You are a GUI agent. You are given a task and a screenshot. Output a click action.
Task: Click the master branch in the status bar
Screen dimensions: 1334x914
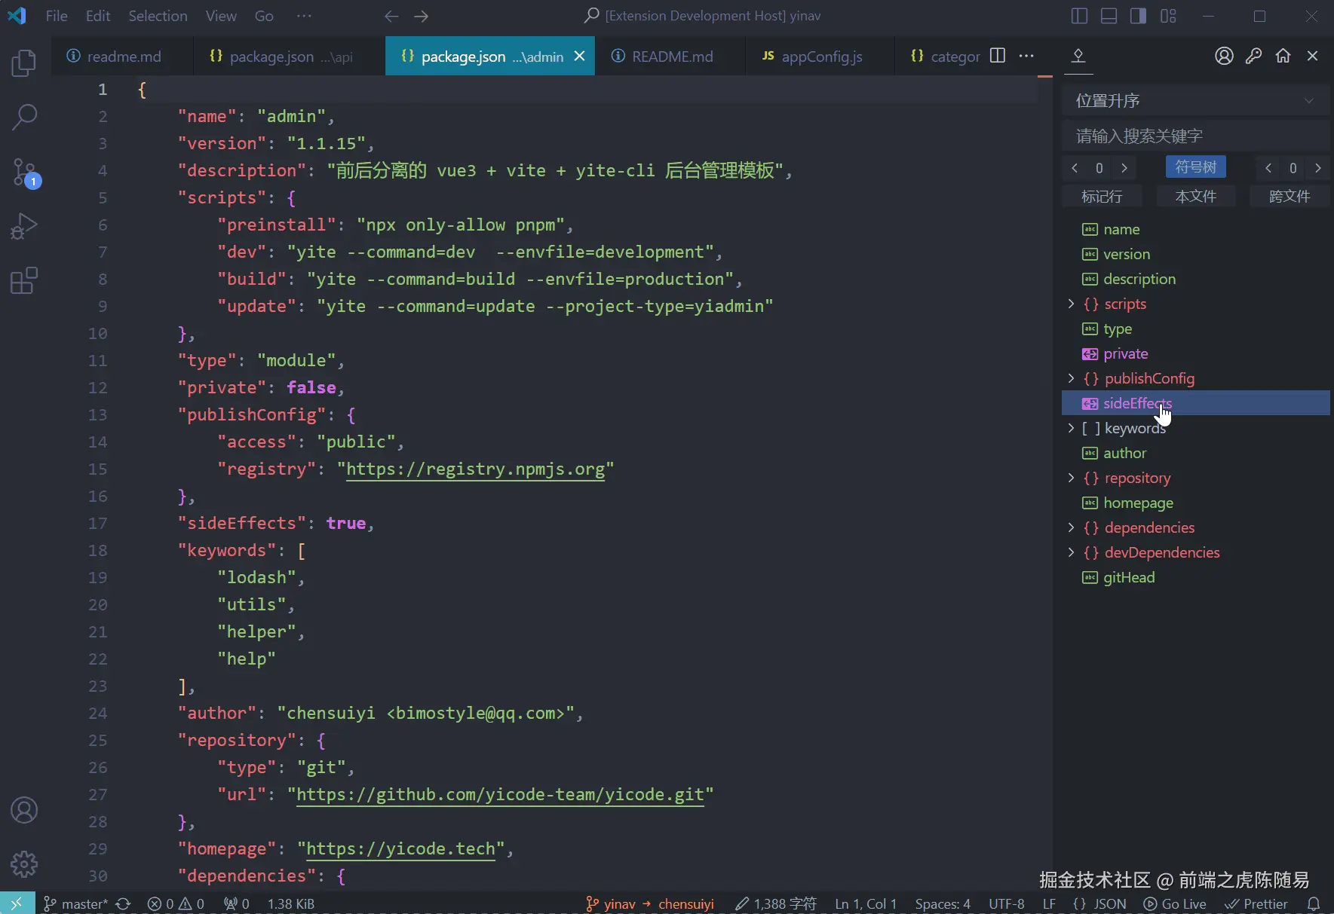click(75, 903)
